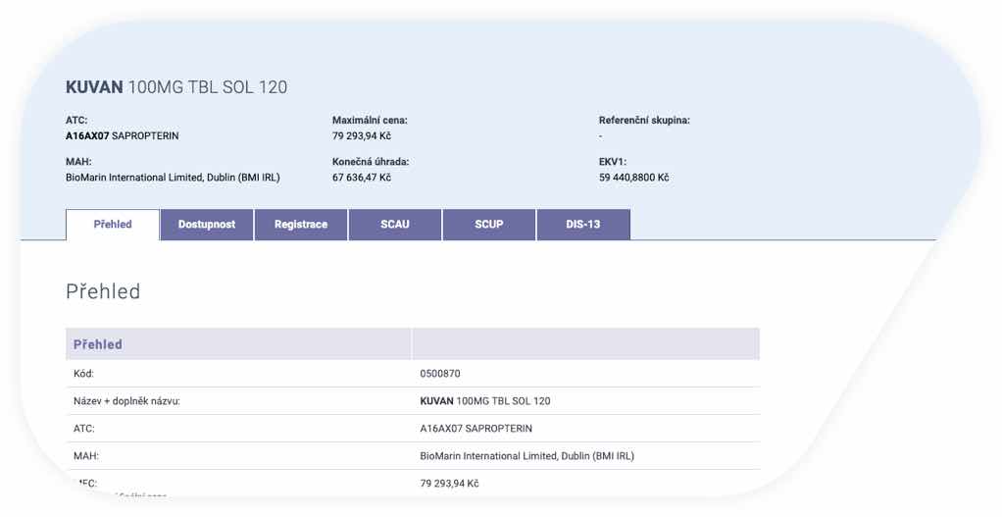The height and width of the screenshot is (517, 1002).
Task: Click the header ATC label
Action: (x=76, y=120)
